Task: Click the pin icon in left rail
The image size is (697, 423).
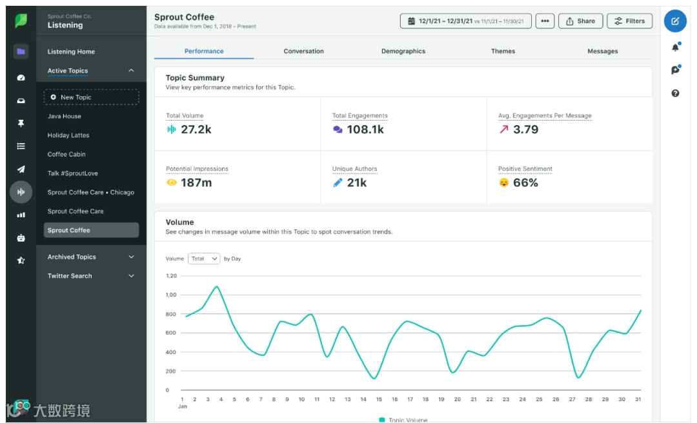Action: pyautogui.click(x=21, y=124)
